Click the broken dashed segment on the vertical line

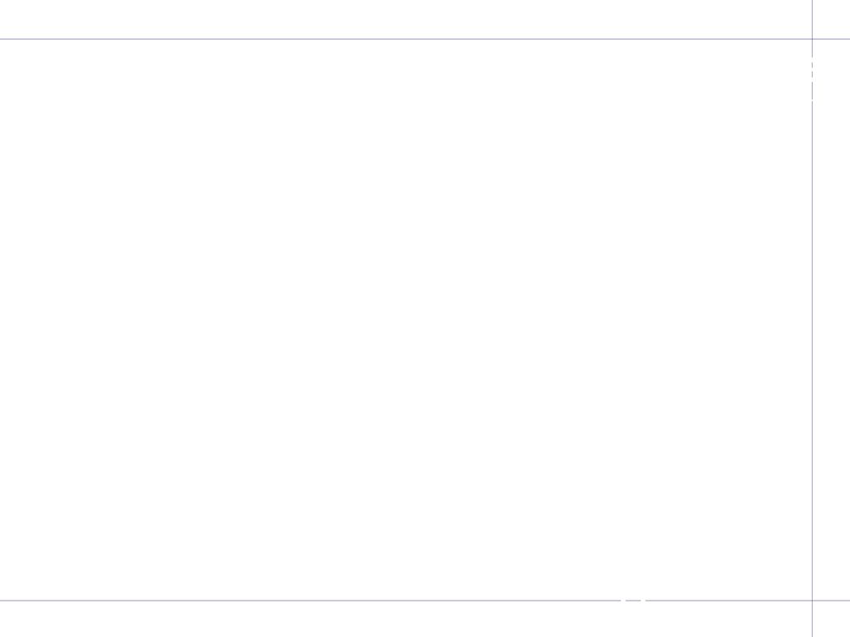point(812,79)
